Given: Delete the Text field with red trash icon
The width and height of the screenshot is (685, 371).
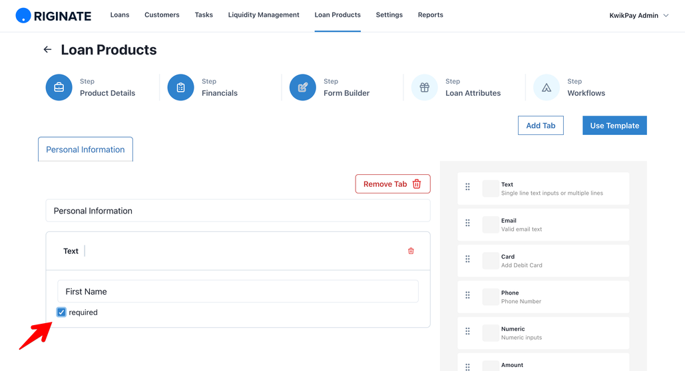Looking at the screenshot, I should point(411,251).
